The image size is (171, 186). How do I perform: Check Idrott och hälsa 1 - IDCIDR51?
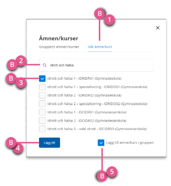pos(42,112)
